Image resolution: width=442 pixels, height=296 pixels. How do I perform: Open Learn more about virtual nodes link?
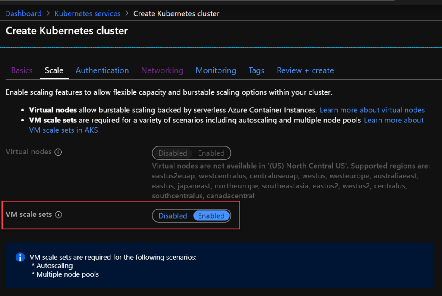372,110
